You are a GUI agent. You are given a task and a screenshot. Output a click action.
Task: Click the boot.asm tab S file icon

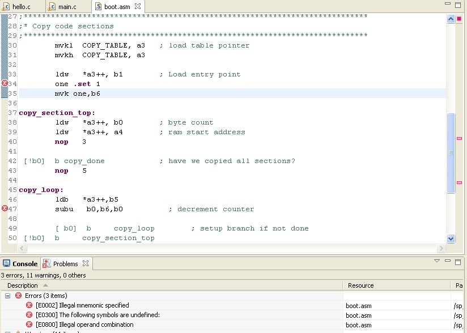pyautogui.click(x=98, y=7)
